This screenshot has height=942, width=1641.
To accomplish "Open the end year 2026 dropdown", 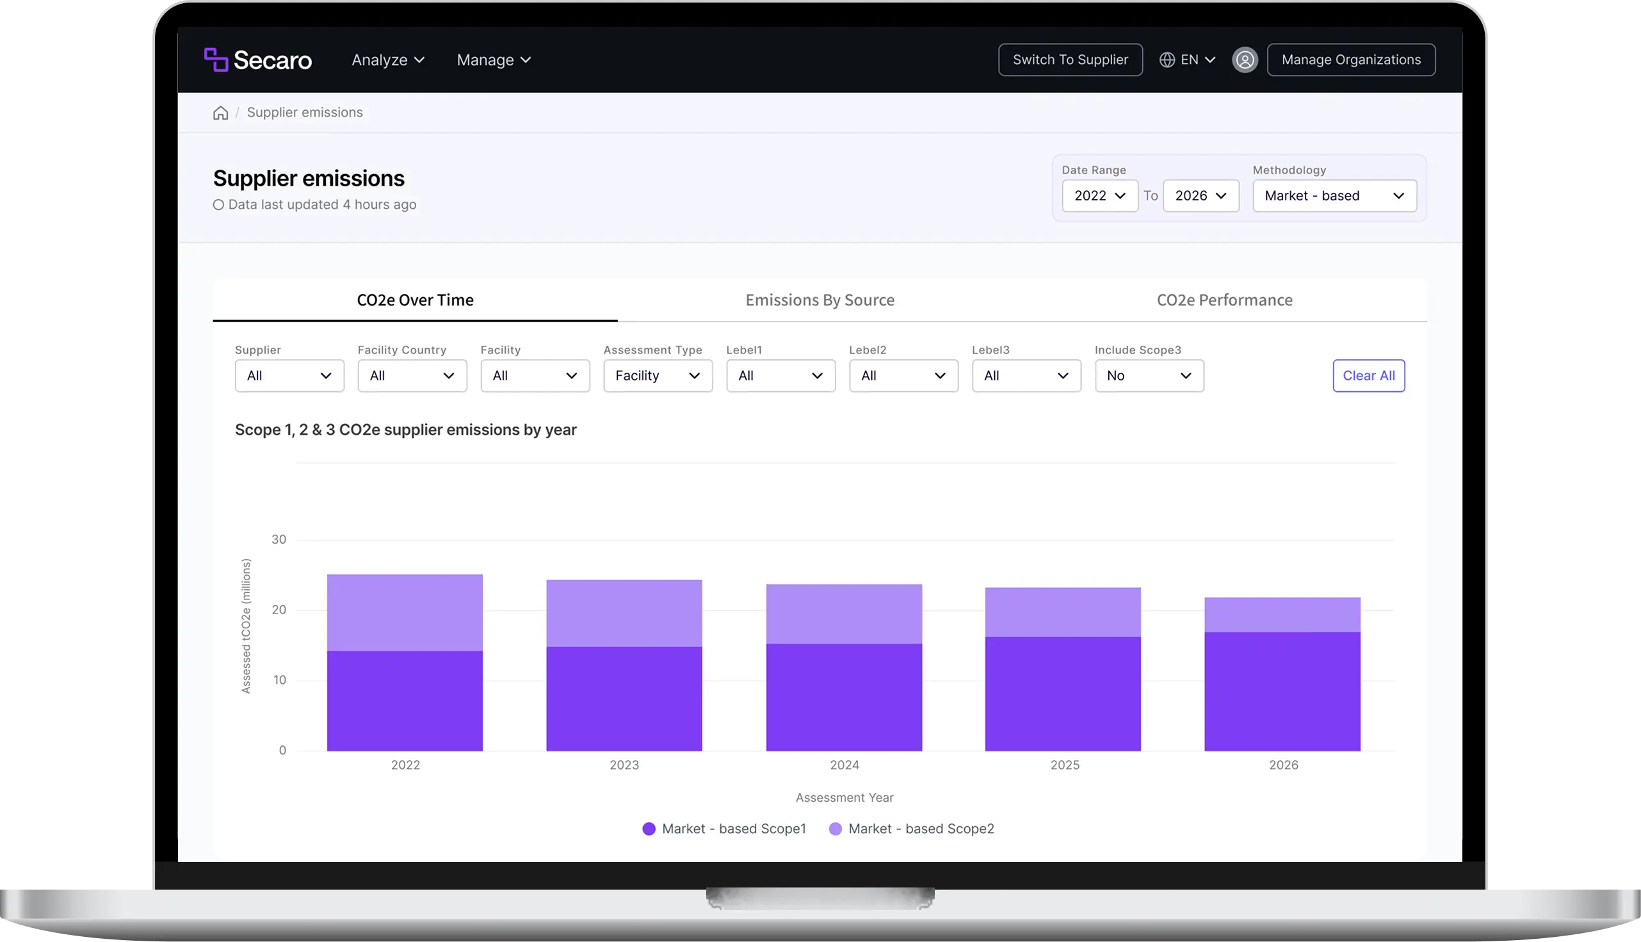I will 1200,196.
